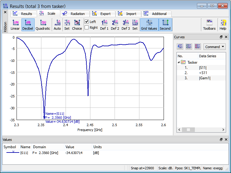
Task: Open the Export tab
Action: 102,14
